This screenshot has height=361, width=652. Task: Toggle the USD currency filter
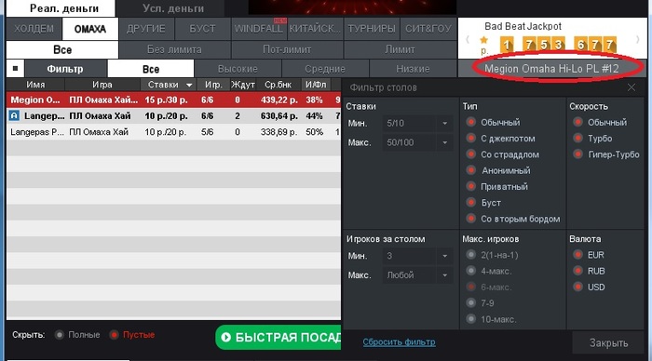point(577,287)
